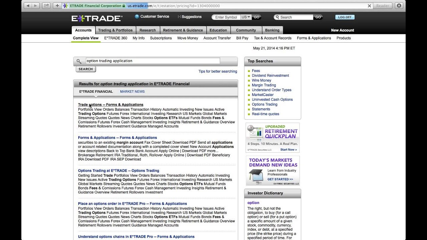The image size is (427, 240).
Task: Click Real-time quotes in Top Searches
Action: coord(266,114)
